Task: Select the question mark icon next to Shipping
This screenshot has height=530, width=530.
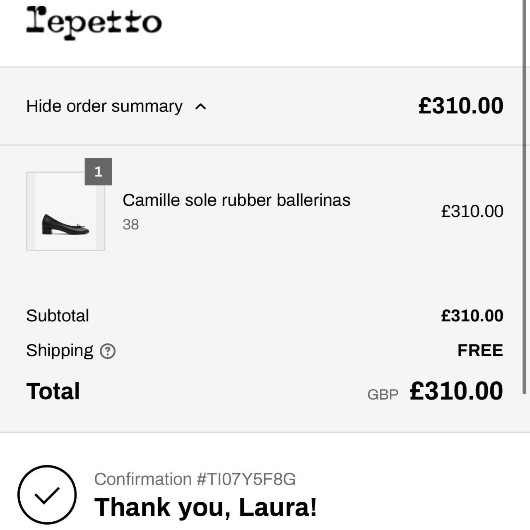Action: click(x=107, y=352)
